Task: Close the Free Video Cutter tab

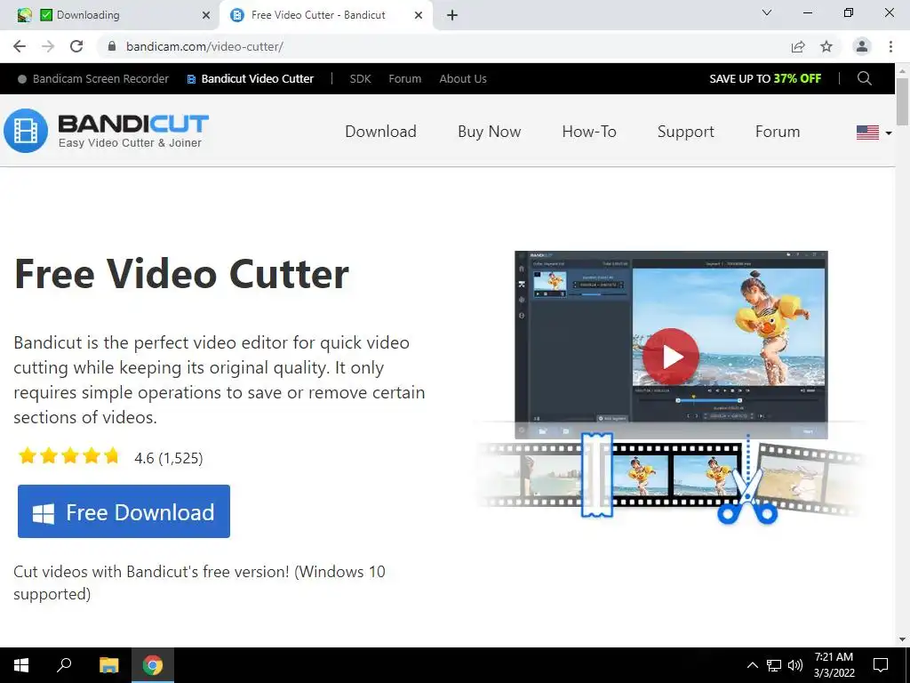Action: click(419, 15)
